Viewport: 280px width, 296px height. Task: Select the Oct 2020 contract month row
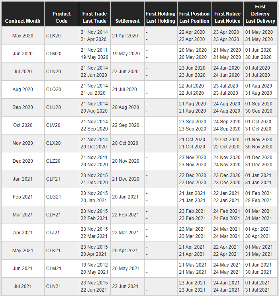23,125
